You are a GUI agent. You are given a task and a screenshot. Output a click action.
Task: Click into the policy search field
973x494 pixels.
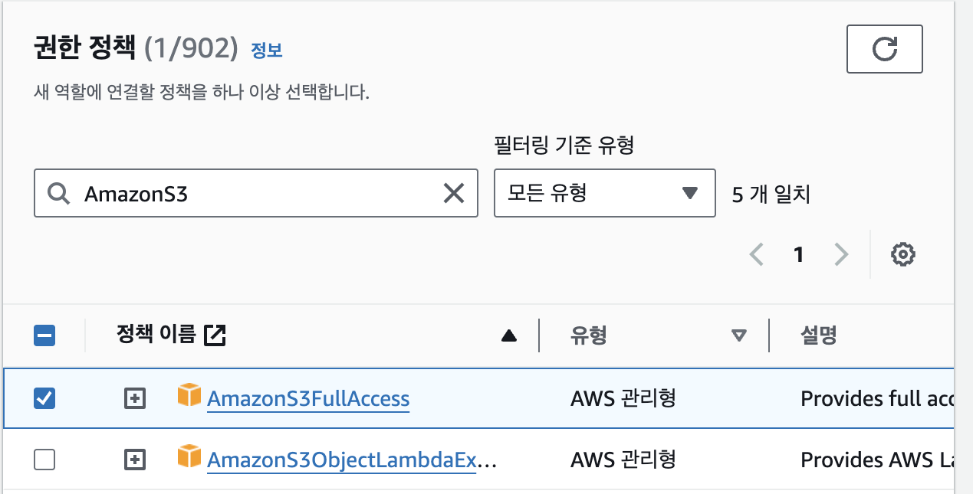(261, 194)
